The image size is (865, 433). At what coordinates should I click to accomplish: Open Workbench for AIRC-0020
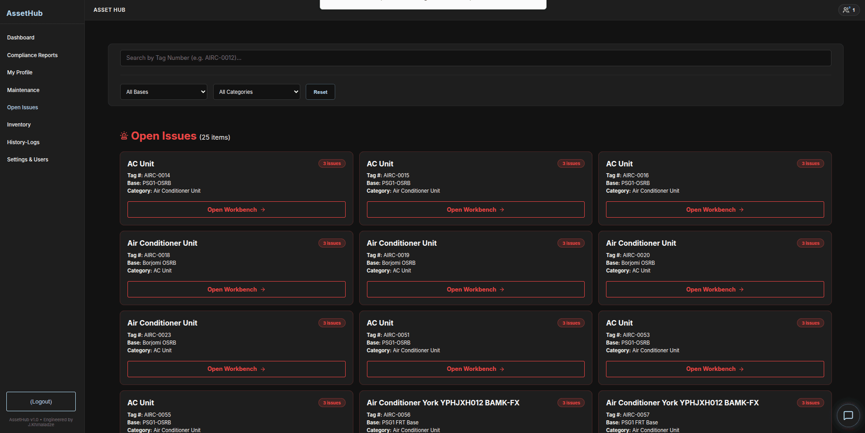715,289
